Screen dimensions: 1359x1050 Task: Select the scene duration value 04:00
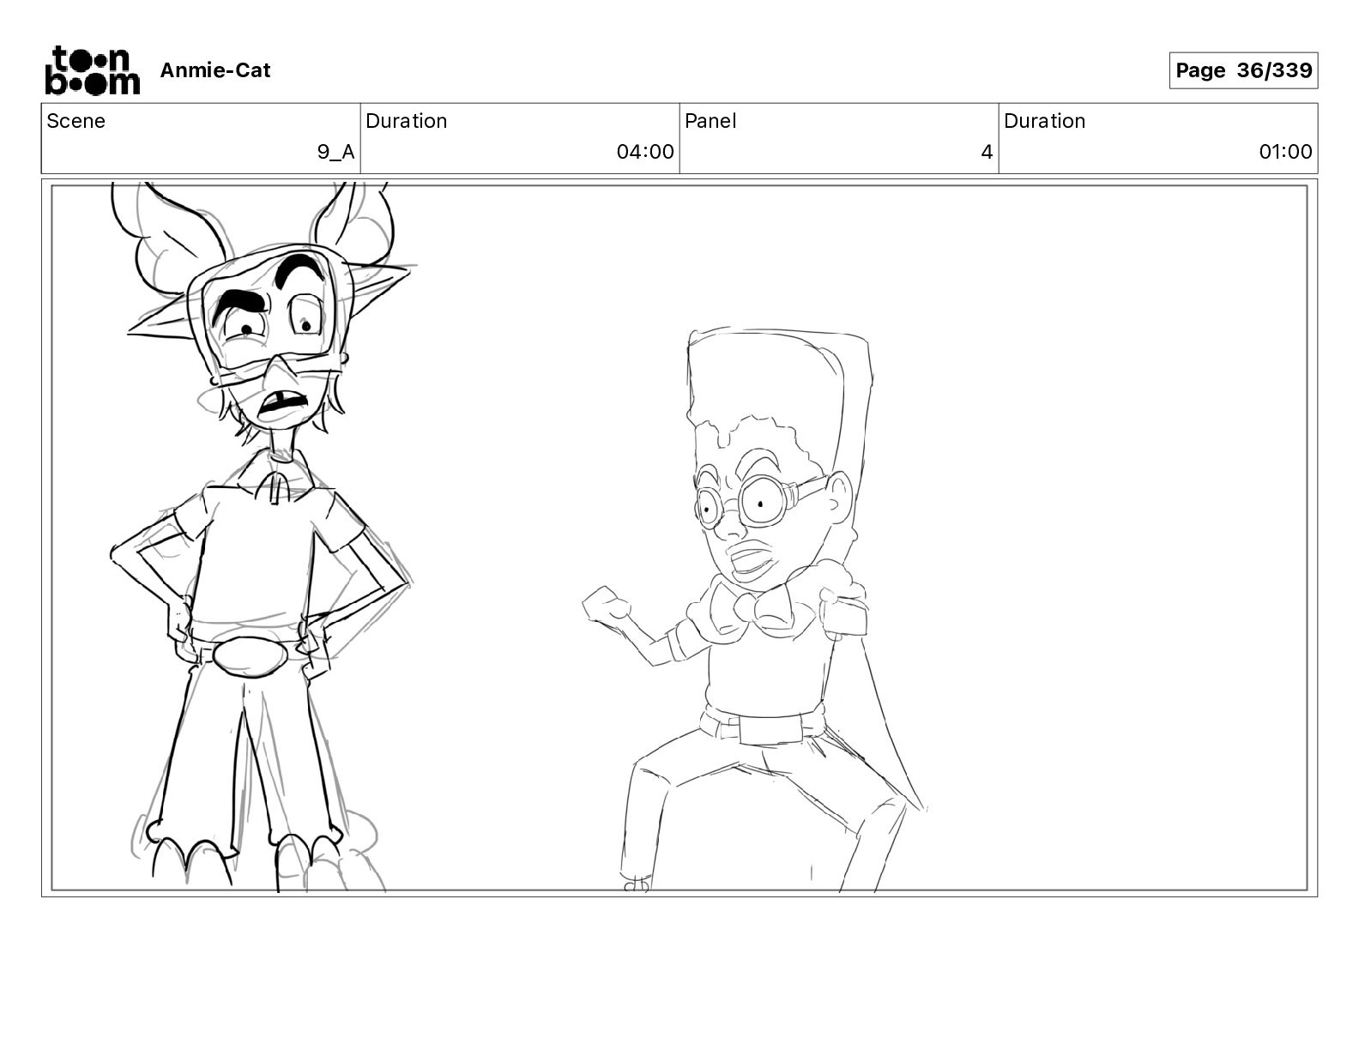[645, 152]
